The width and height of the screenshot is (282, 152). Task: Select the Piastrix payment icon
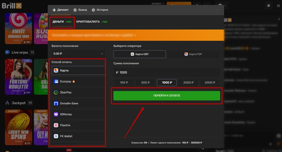click(56, 125)
